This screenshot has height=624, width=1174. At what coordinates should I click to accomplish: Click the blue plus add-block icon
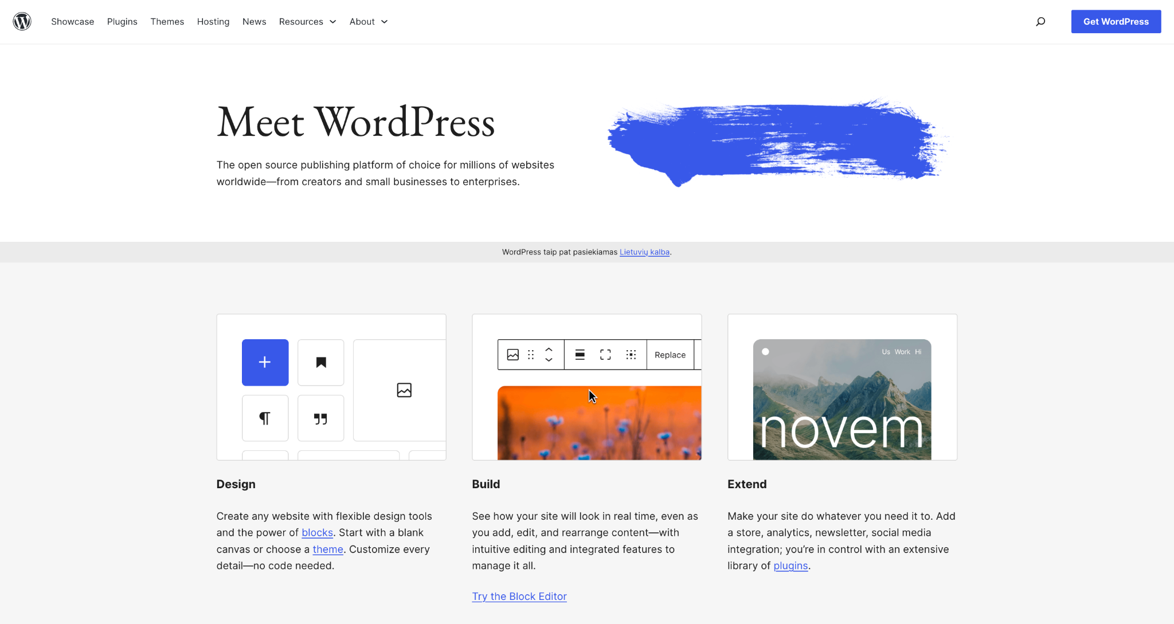pyautogui.click(x=265, y=362)
